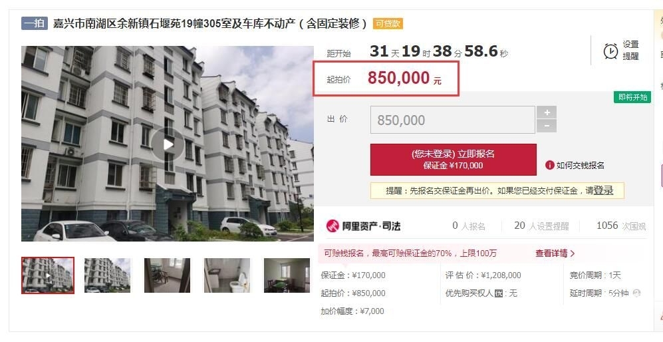Select the first building thumbnail with video
663x342 pixels.
[48, 275]
